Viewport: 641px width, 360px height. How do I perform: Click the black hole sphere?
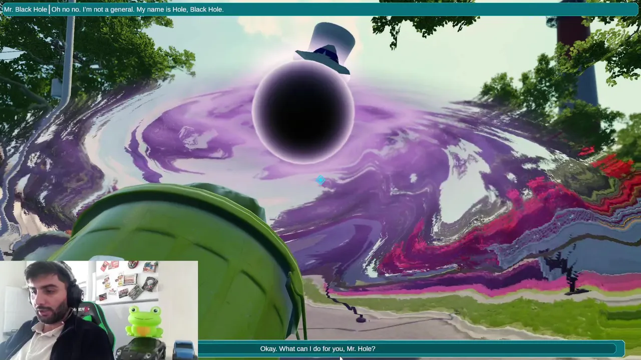[303, 112]
